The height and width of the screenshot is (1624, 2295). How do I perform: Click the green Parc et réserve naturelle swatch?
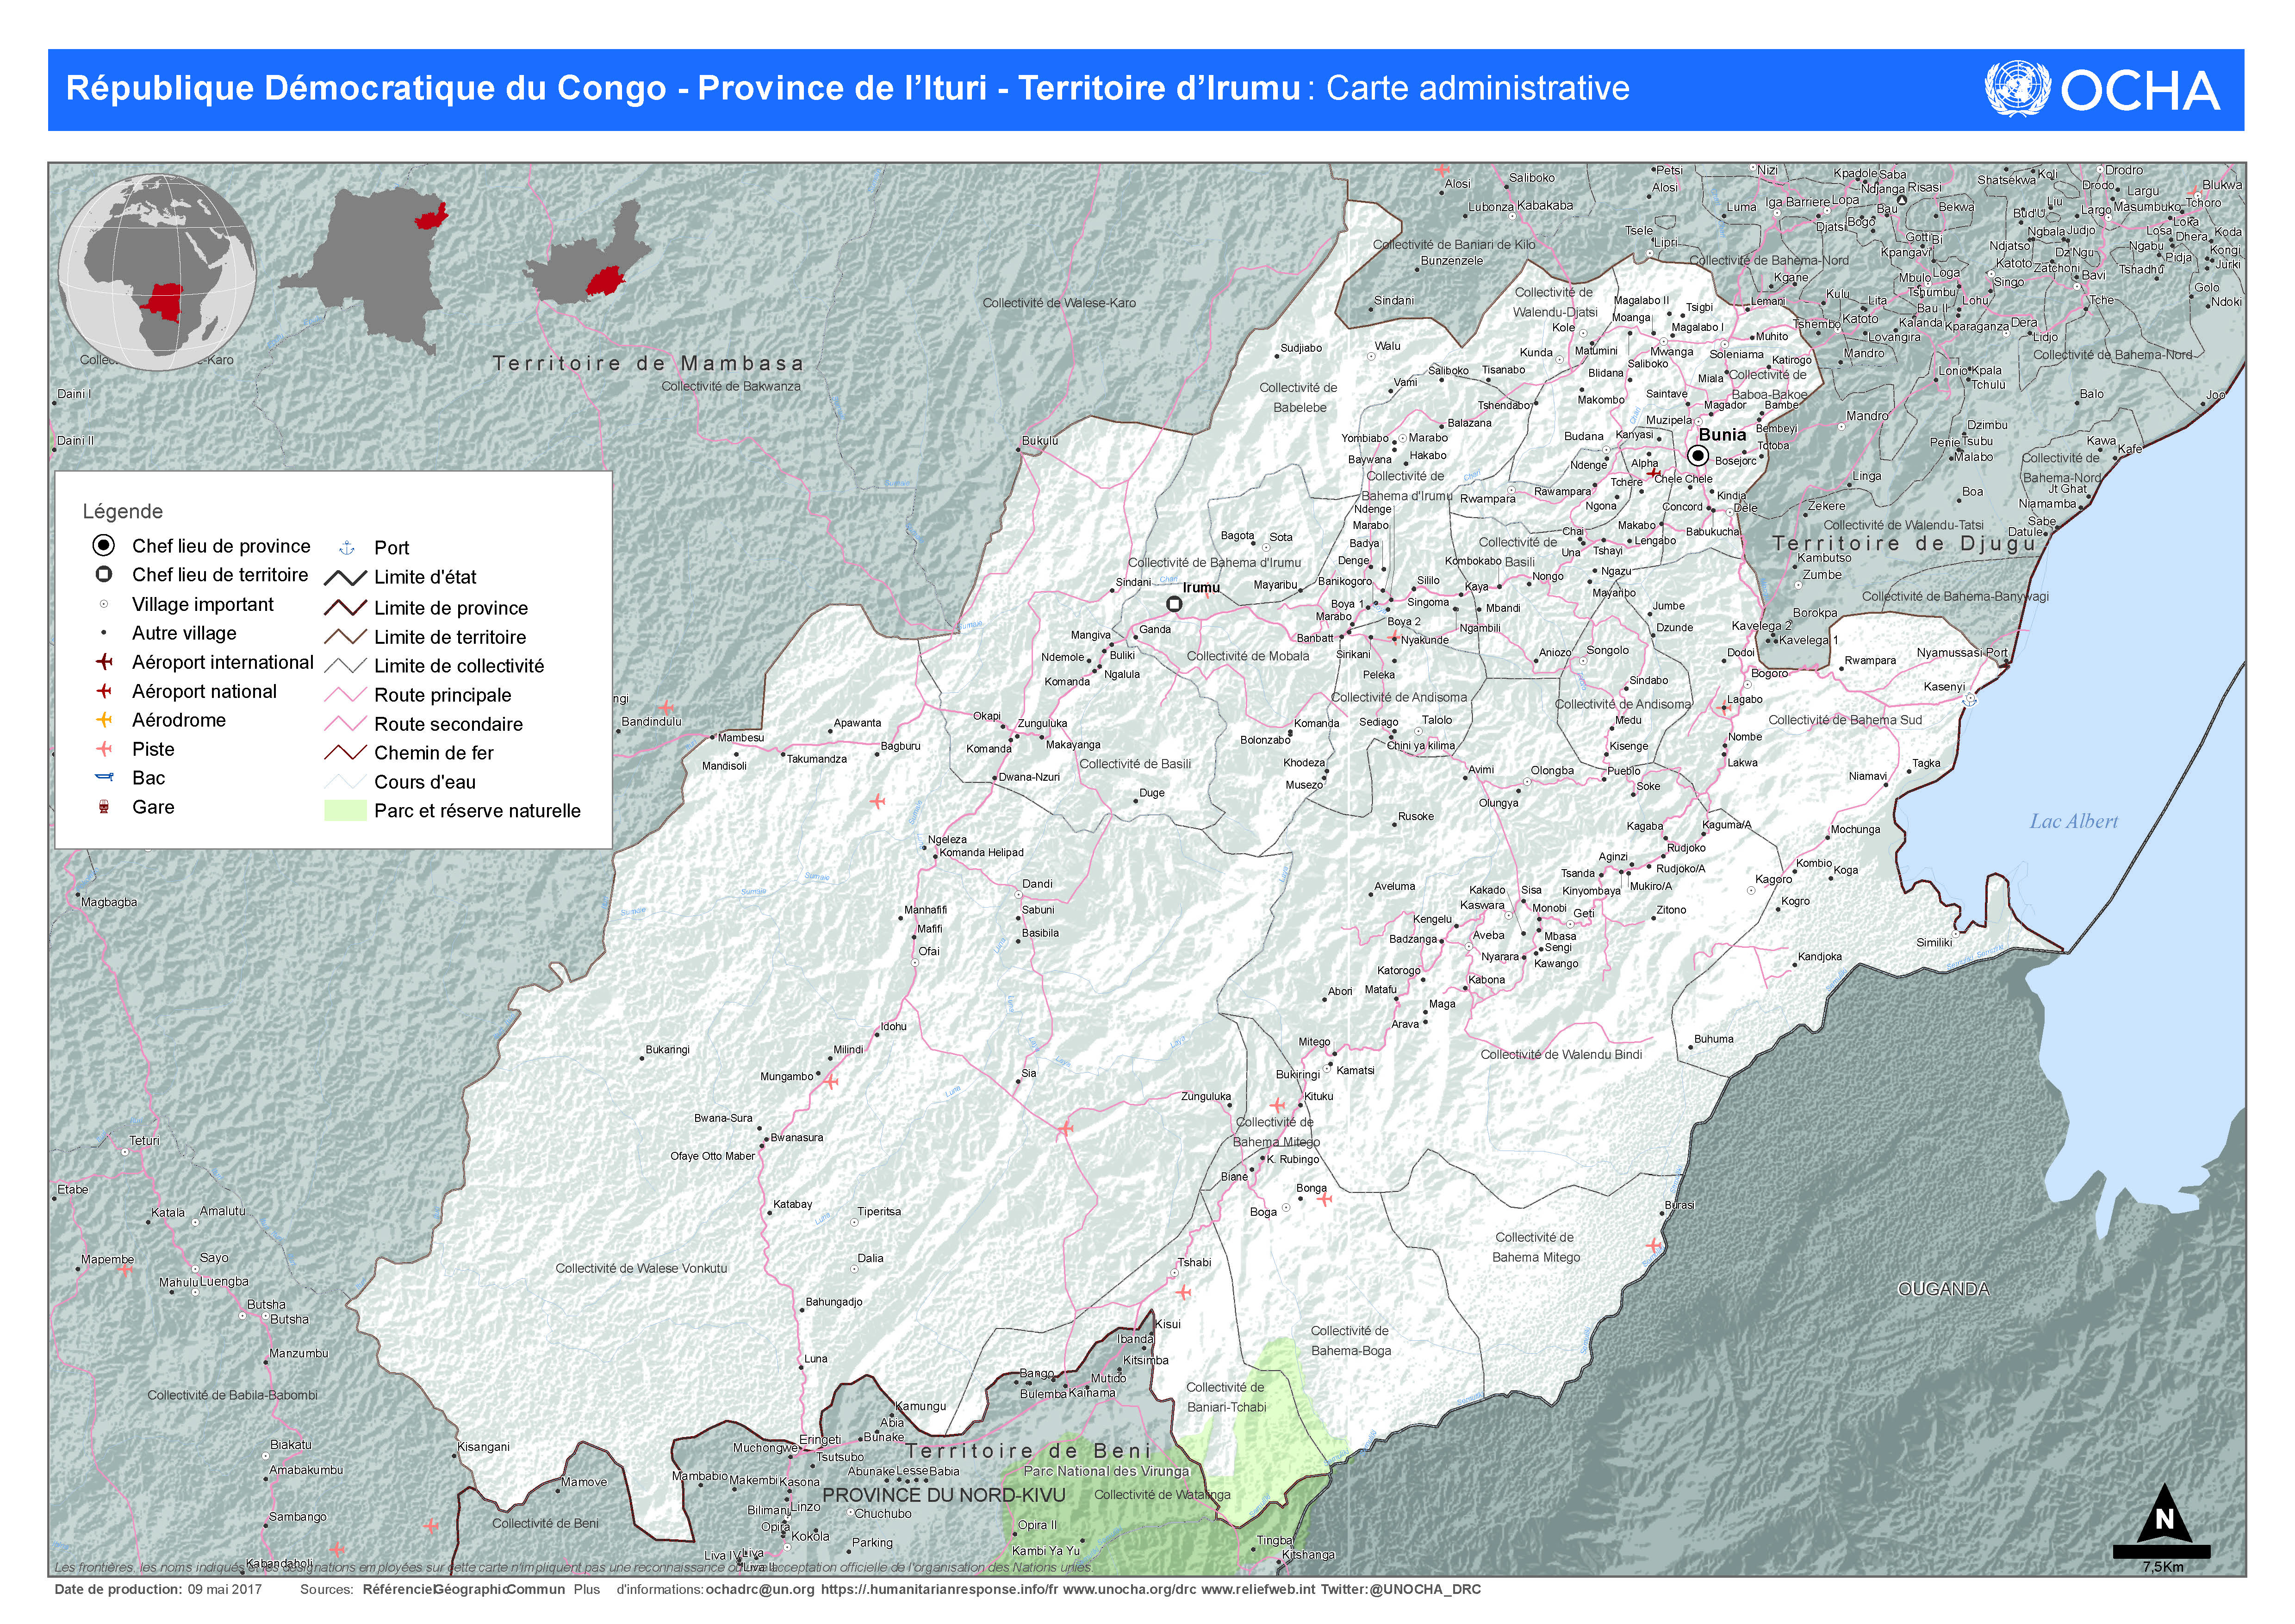coord(346,811)
